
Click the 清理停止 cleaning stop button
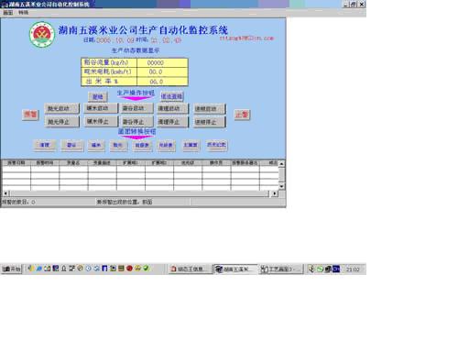(x=172, y=122)
